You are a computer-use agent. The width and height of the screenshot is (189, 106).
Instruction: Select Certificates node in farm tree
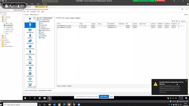tap(44, 36)
